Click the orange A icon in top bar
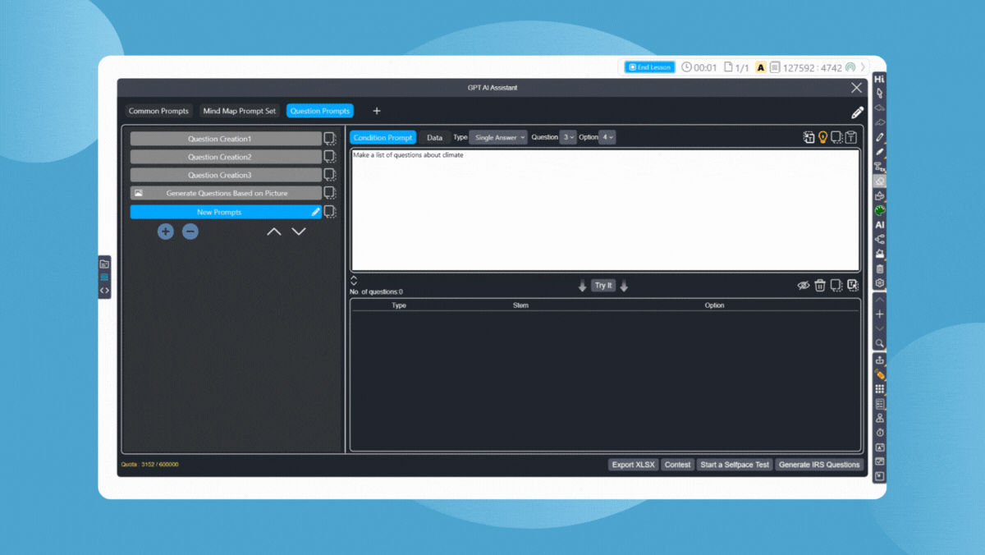Image resolution: width=985 pixels, height=555 pixels. (761, 67)
